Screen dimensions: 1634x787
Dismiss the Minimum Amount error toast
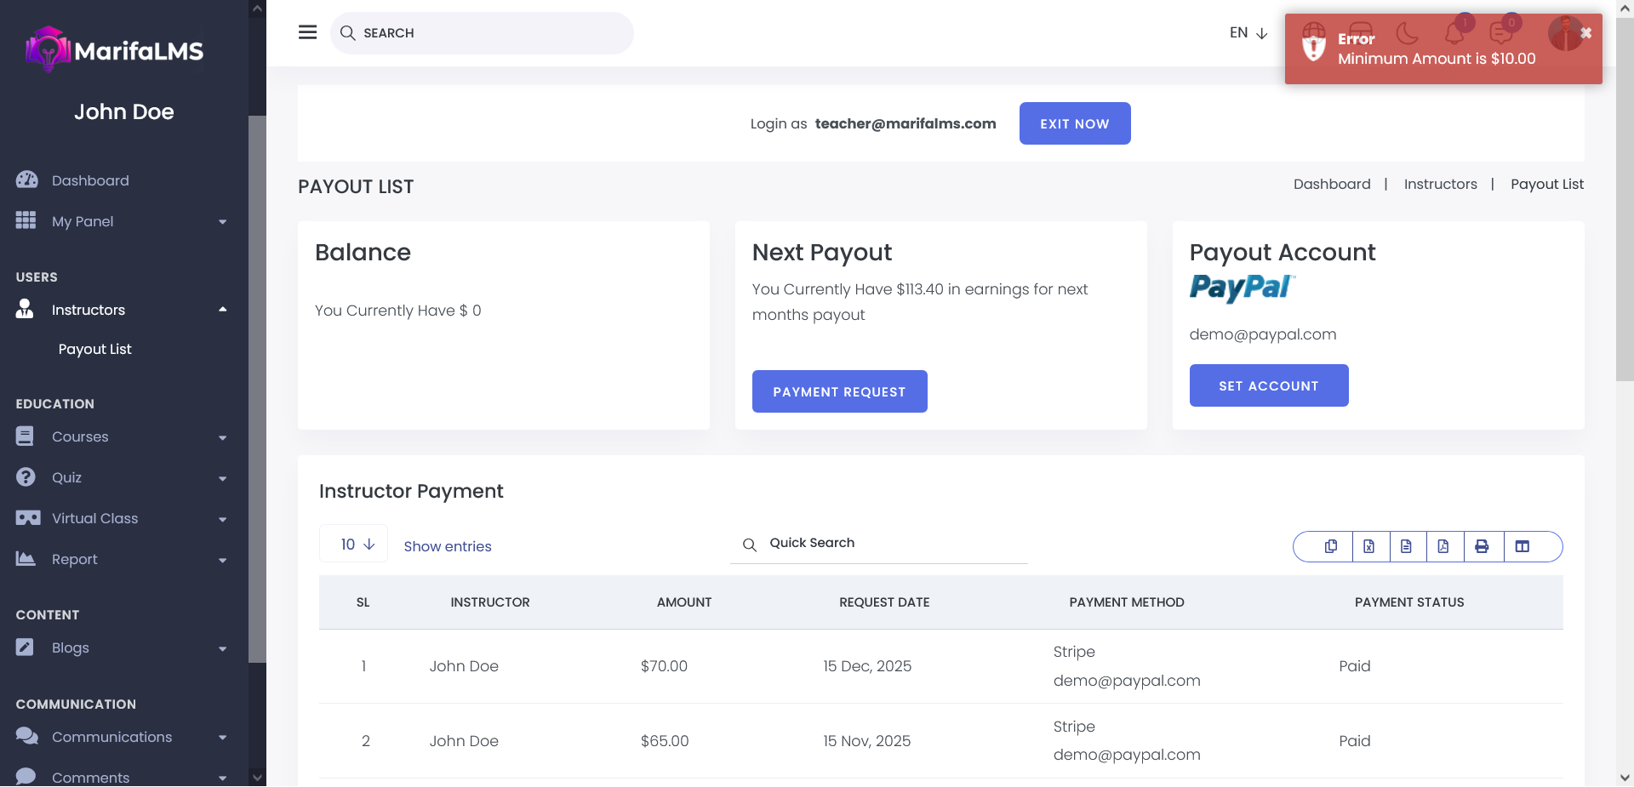coord(1585,33)
